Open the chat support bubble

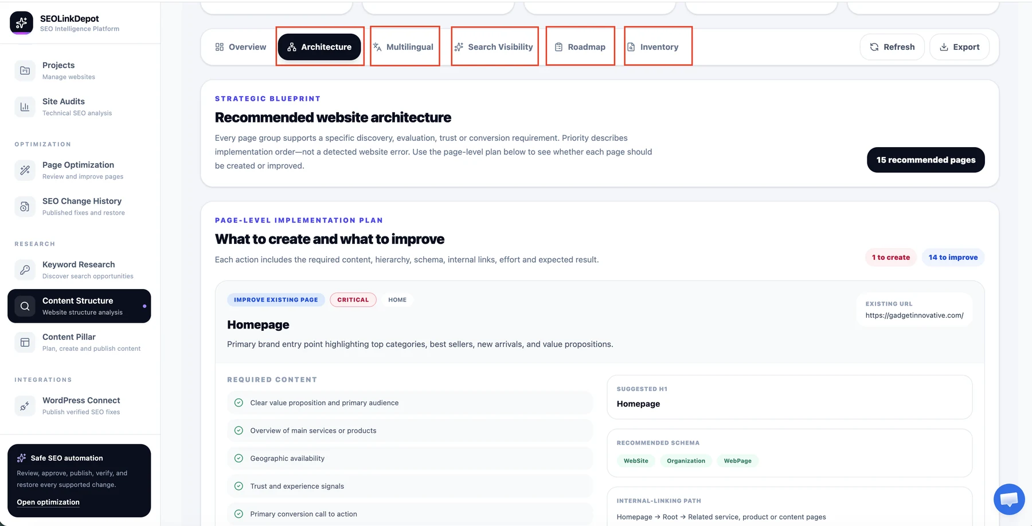click(x=1009, y=499)
